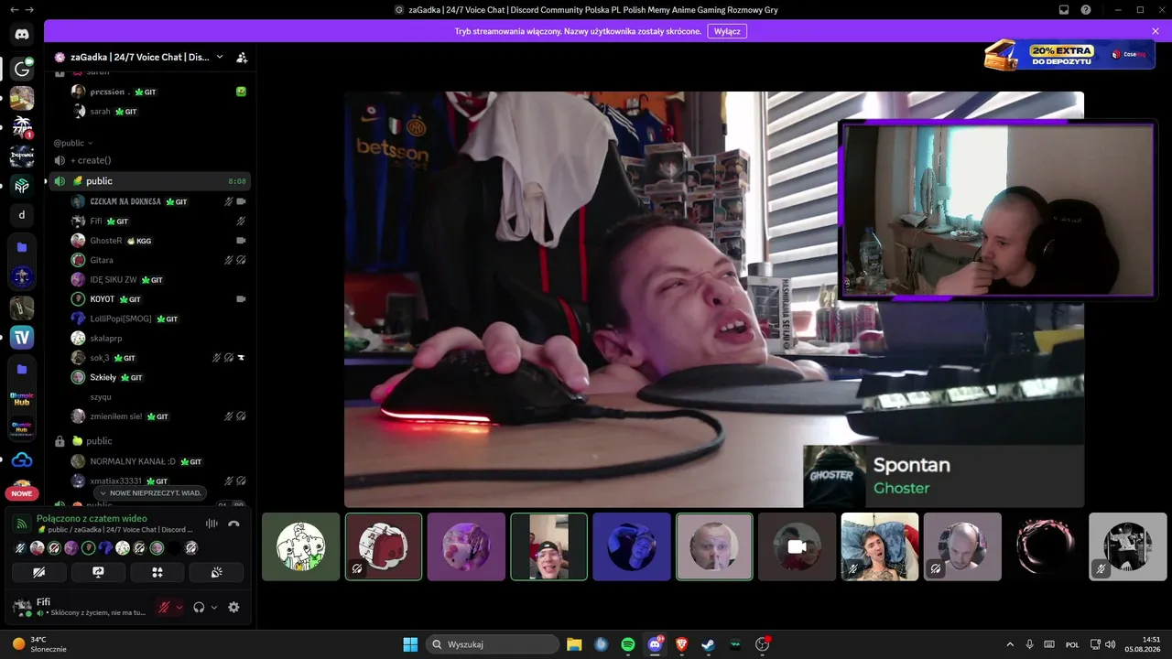This screenshot has height=659, width=1172.
Task: Collapse the @public category
Action: [x=73, y=143]
